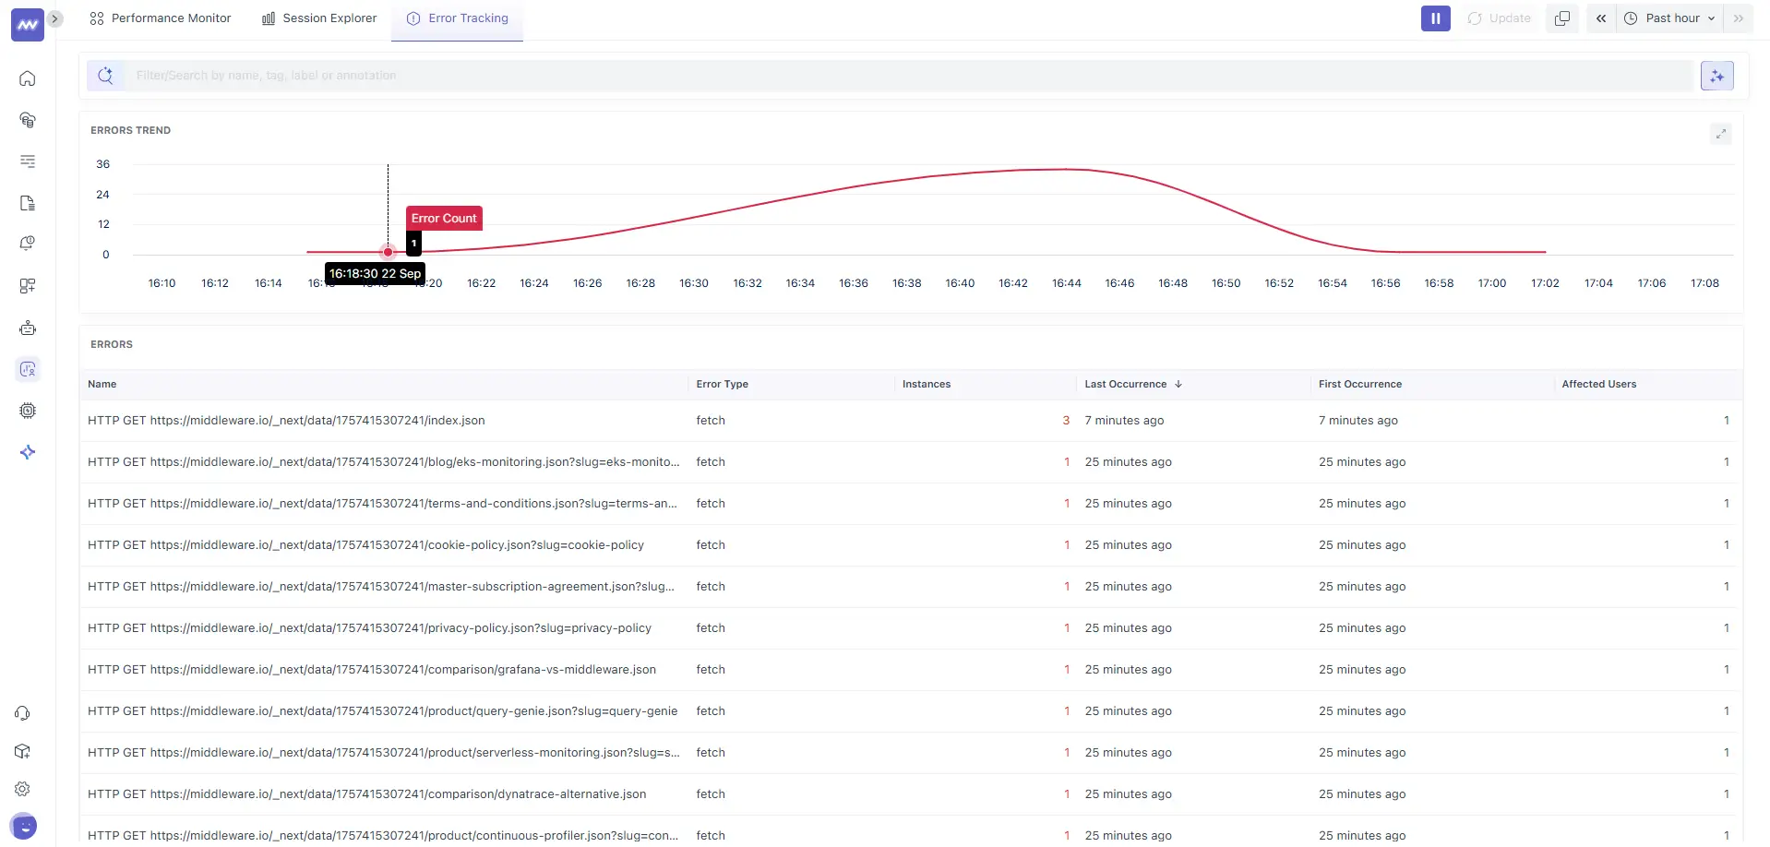Open the Real User Monitoring sidebar icon
The width and height of the screenshot is (1770, 847).
(27, 368)
